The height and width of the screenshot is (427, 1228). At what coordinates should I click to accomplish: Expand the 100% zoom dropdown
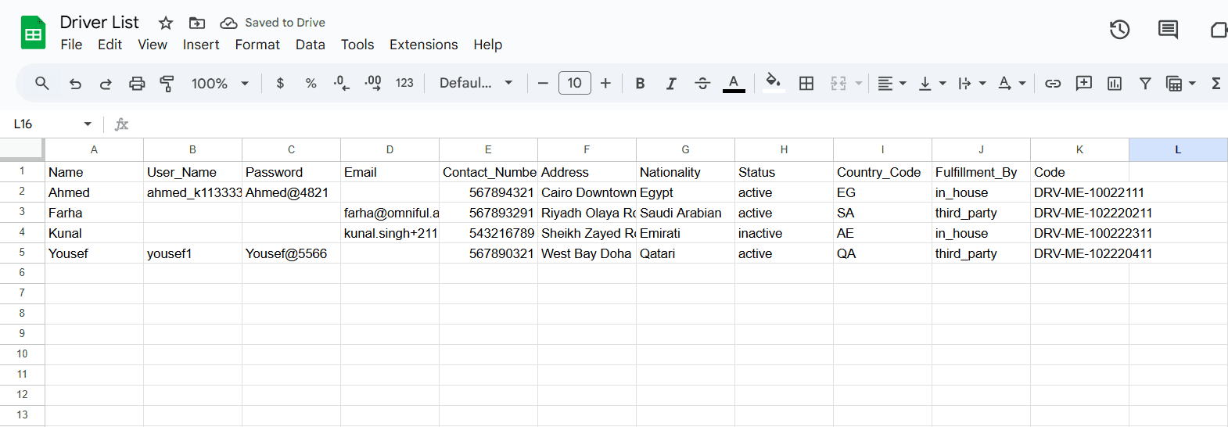point(220,84)
